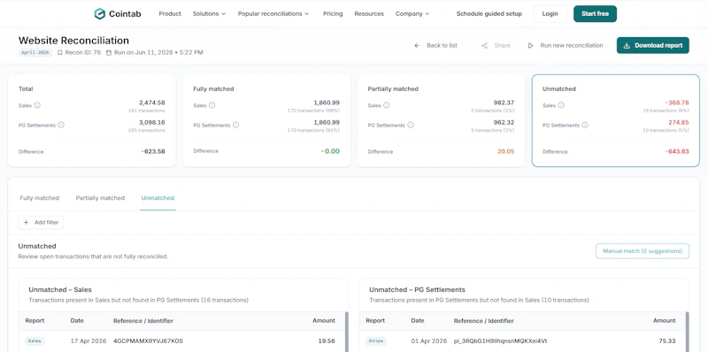Image resolution: width=708 pixels, height=352 pixels.
Task: Switch to the Fully matched tab
Action: point(39,198)
